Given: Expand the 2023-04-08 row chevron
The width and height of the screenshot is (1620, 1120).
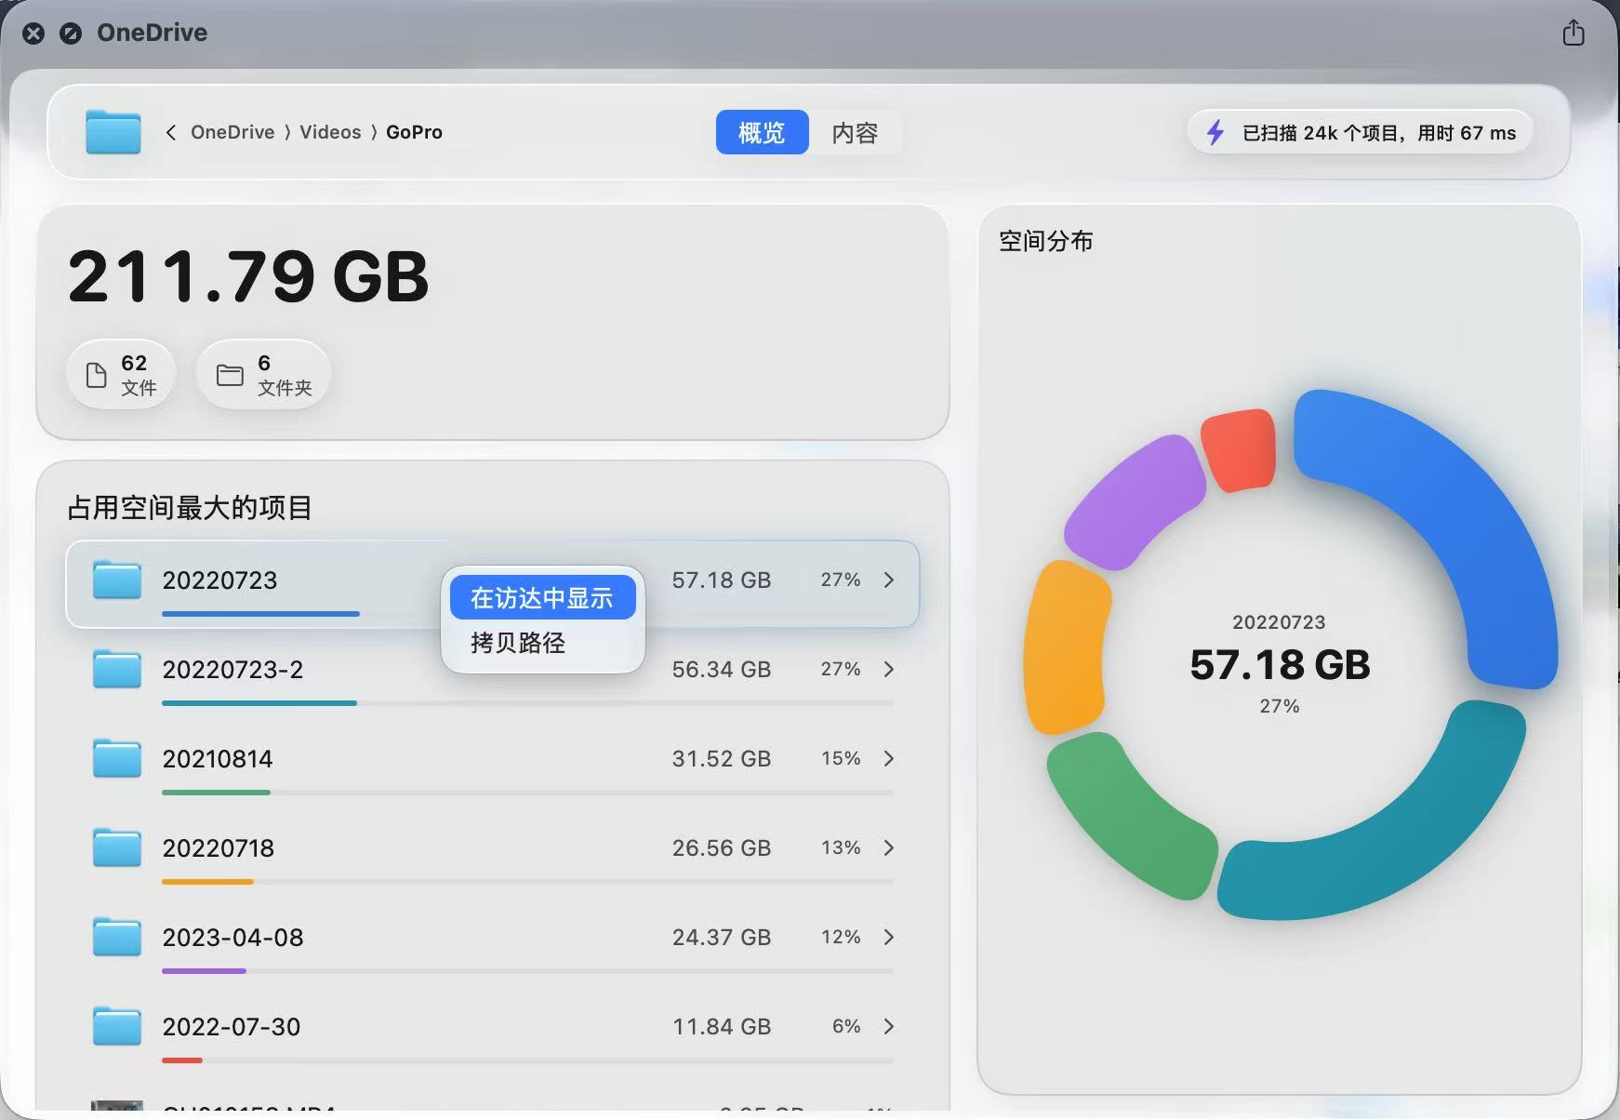Looking at the screenshot, I should pyautogui.click(x=889, y=938).
